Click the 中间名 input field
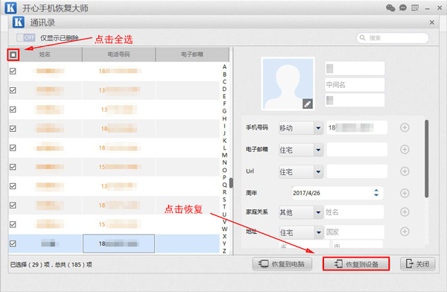 [355, 85]
